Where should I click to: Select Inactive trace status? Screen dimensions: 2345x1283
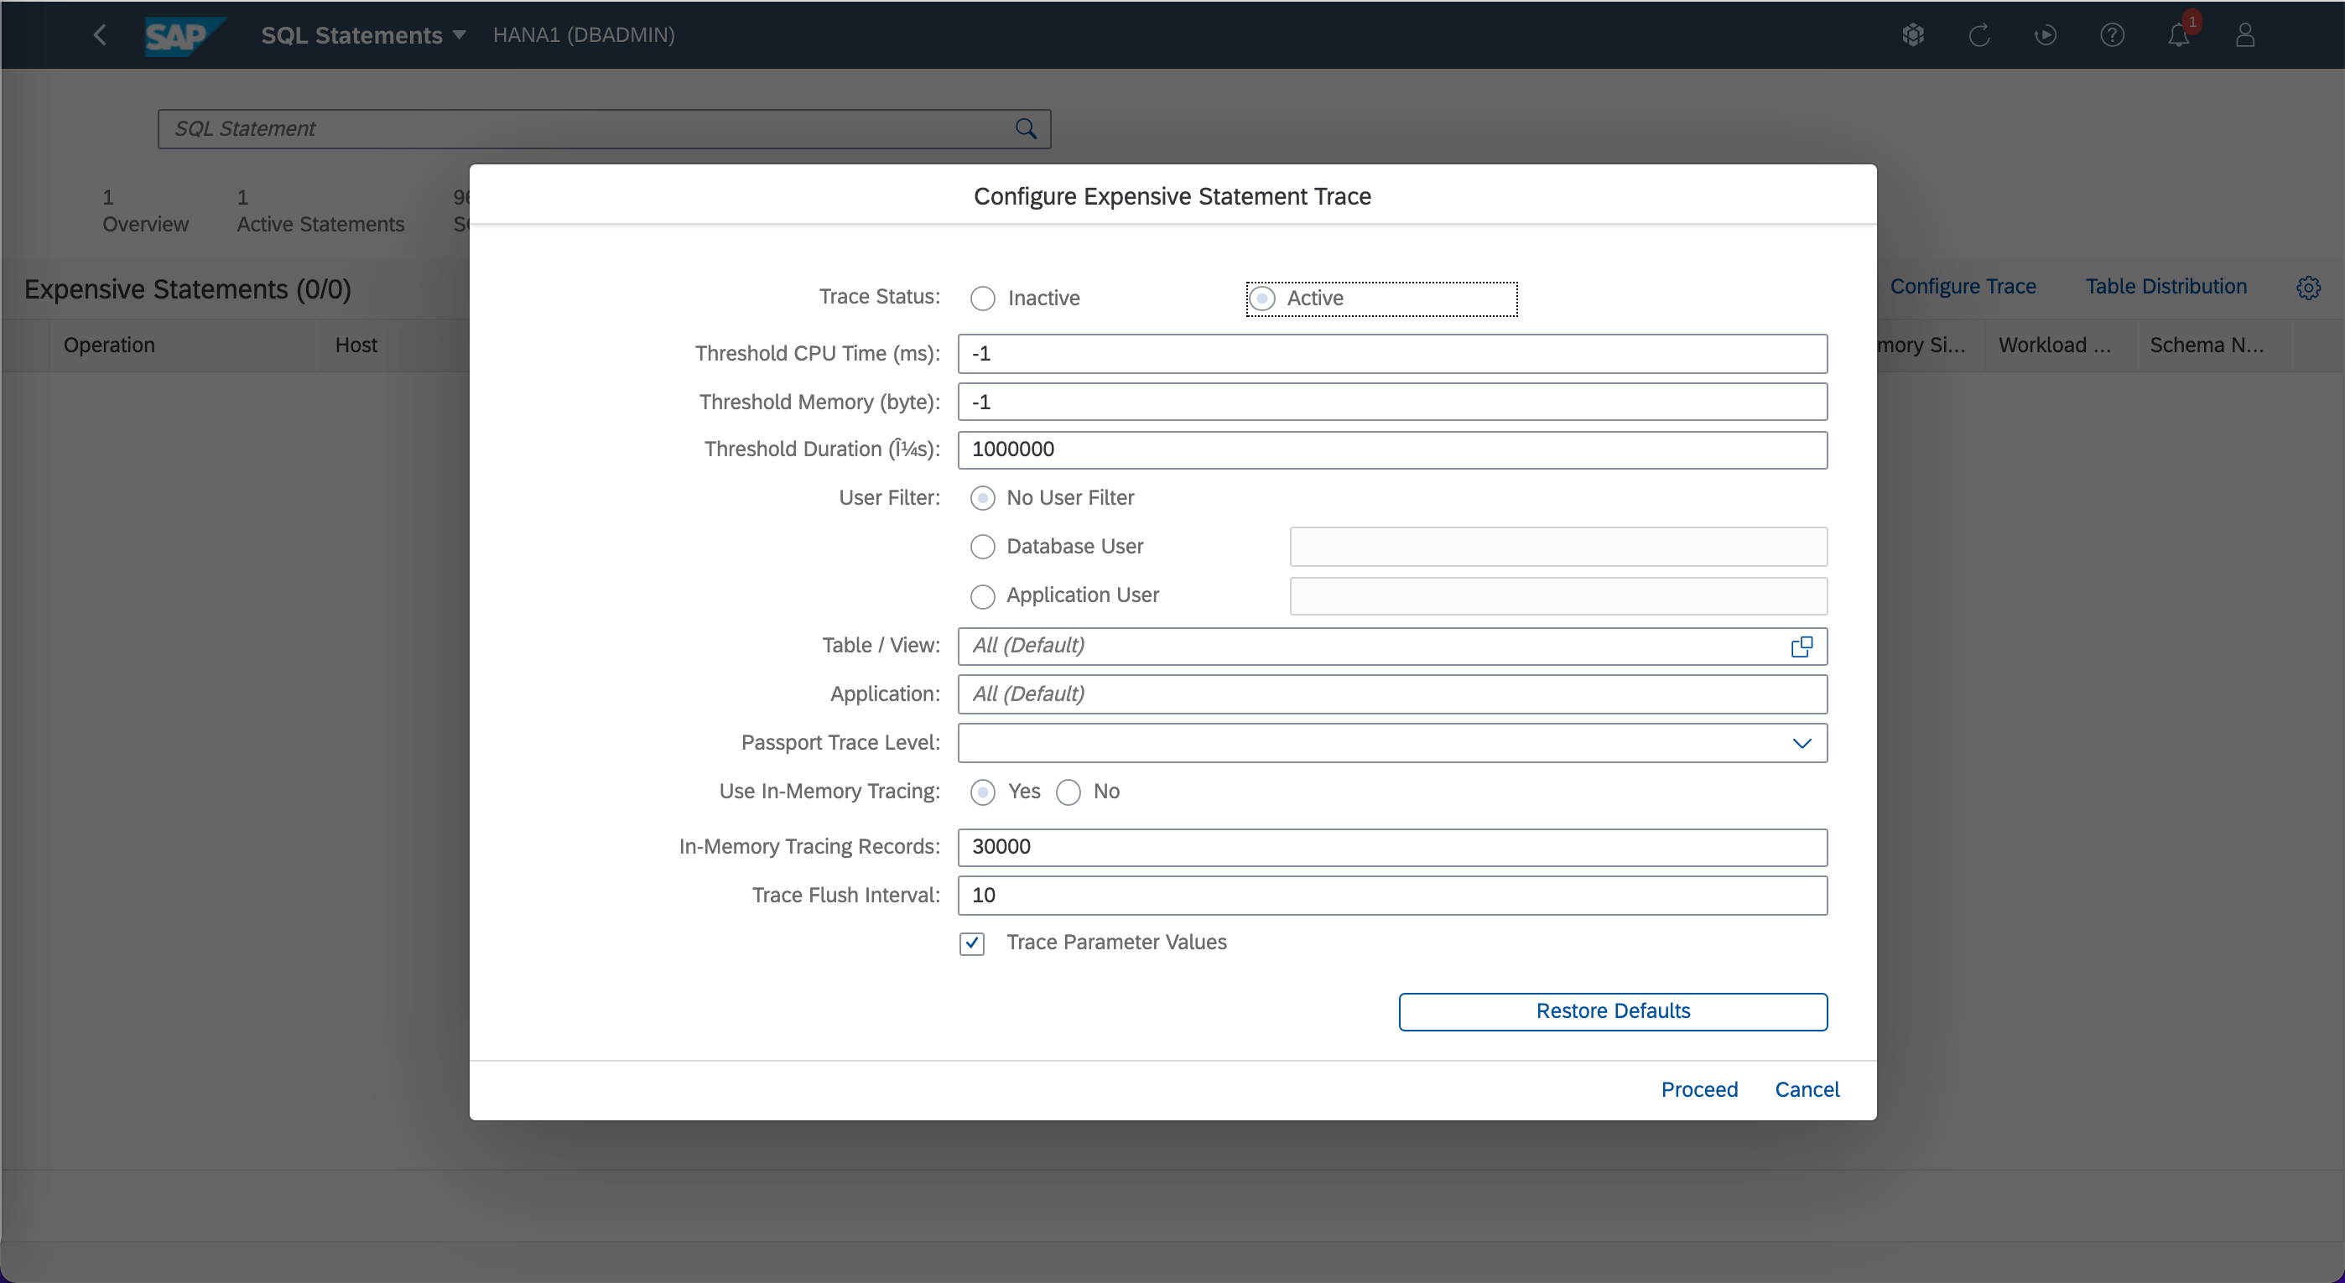tap(982, 299)
